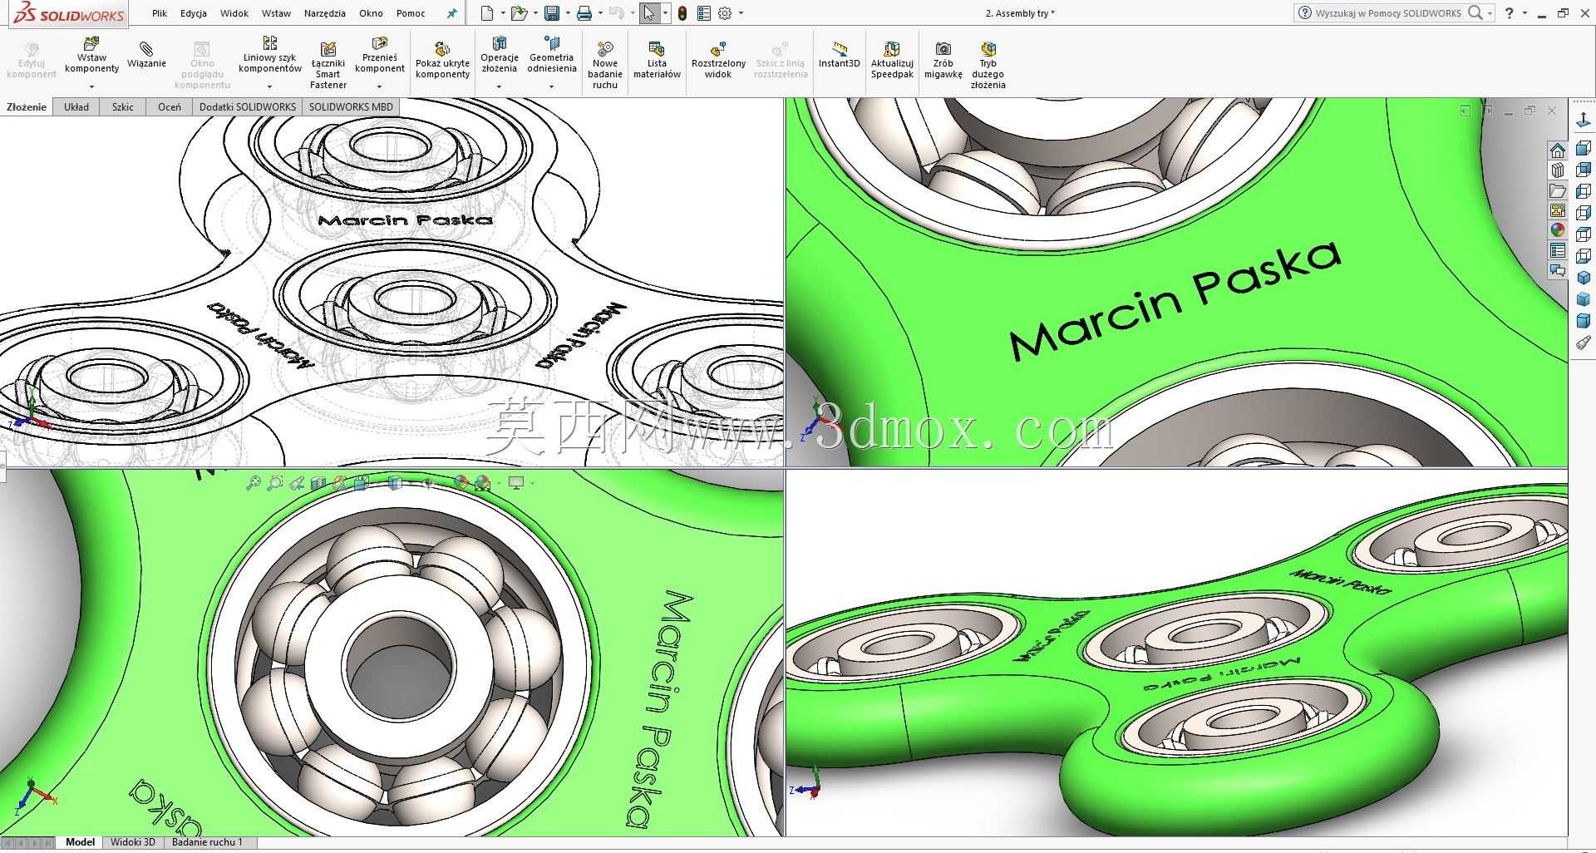Click Nowe badanie ruchu button

(x=605, y=65)
